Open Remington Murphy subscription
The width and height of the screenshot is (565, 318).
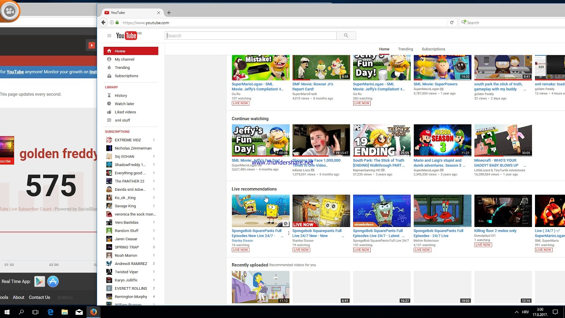click(131, 297)
